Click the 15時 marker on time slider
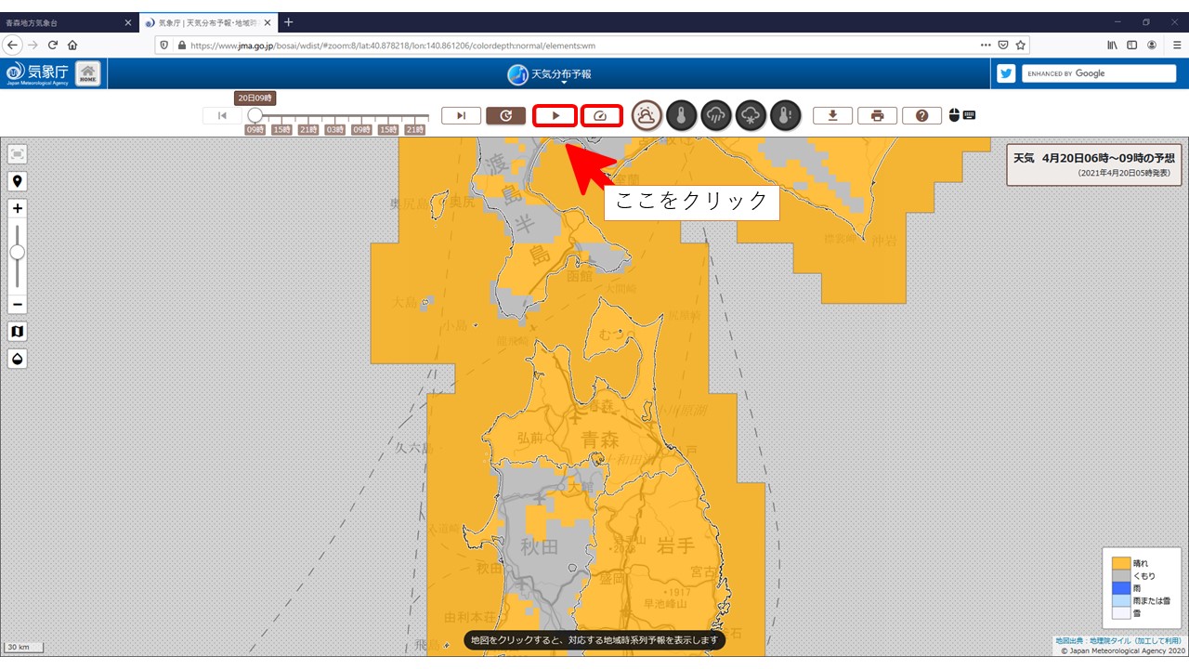The height and width of the screenshot is (669, 1189). [x=281, y=130]
